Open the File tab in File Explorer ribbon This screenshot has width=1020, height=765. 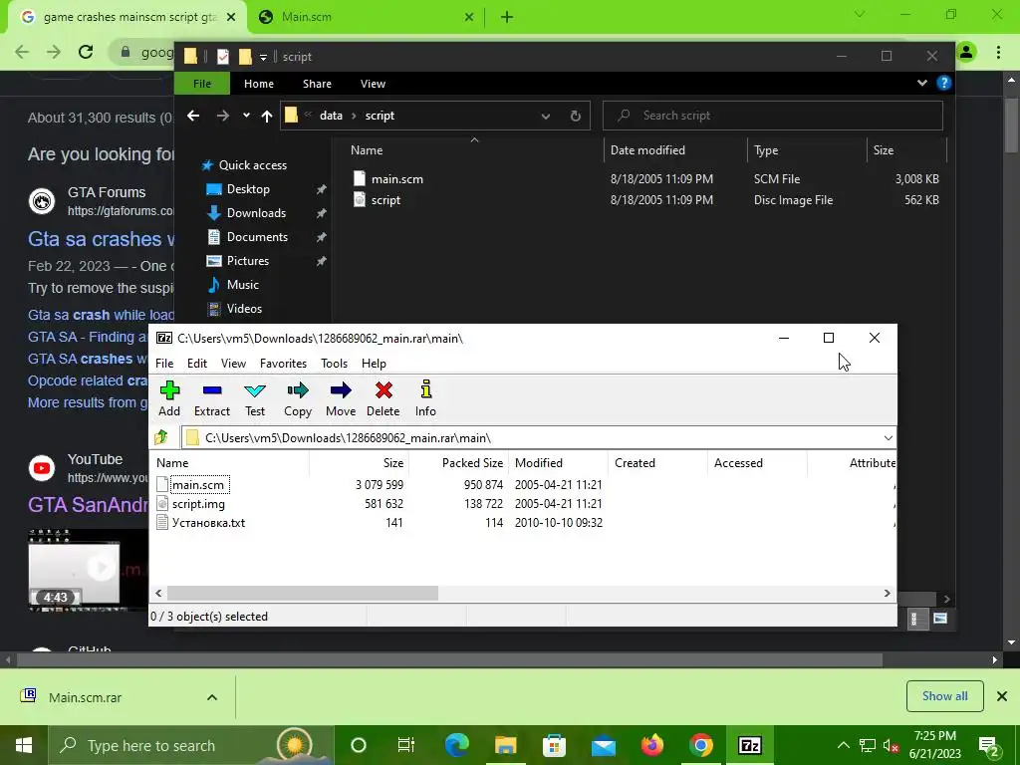pos(201,84)
